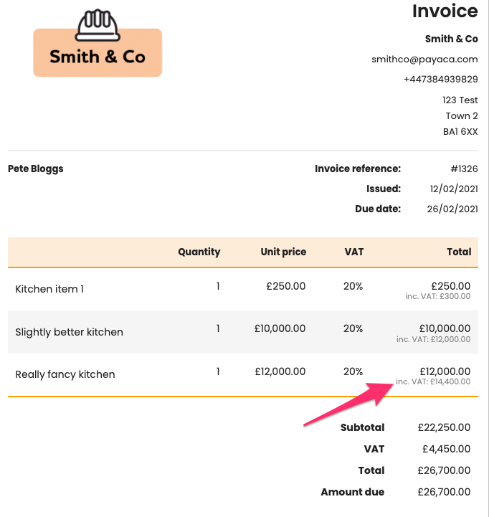This screenshot has width=489, height=517.
Task: Select the Really fancy kitchen line item
Action: (x=65, y=374)
